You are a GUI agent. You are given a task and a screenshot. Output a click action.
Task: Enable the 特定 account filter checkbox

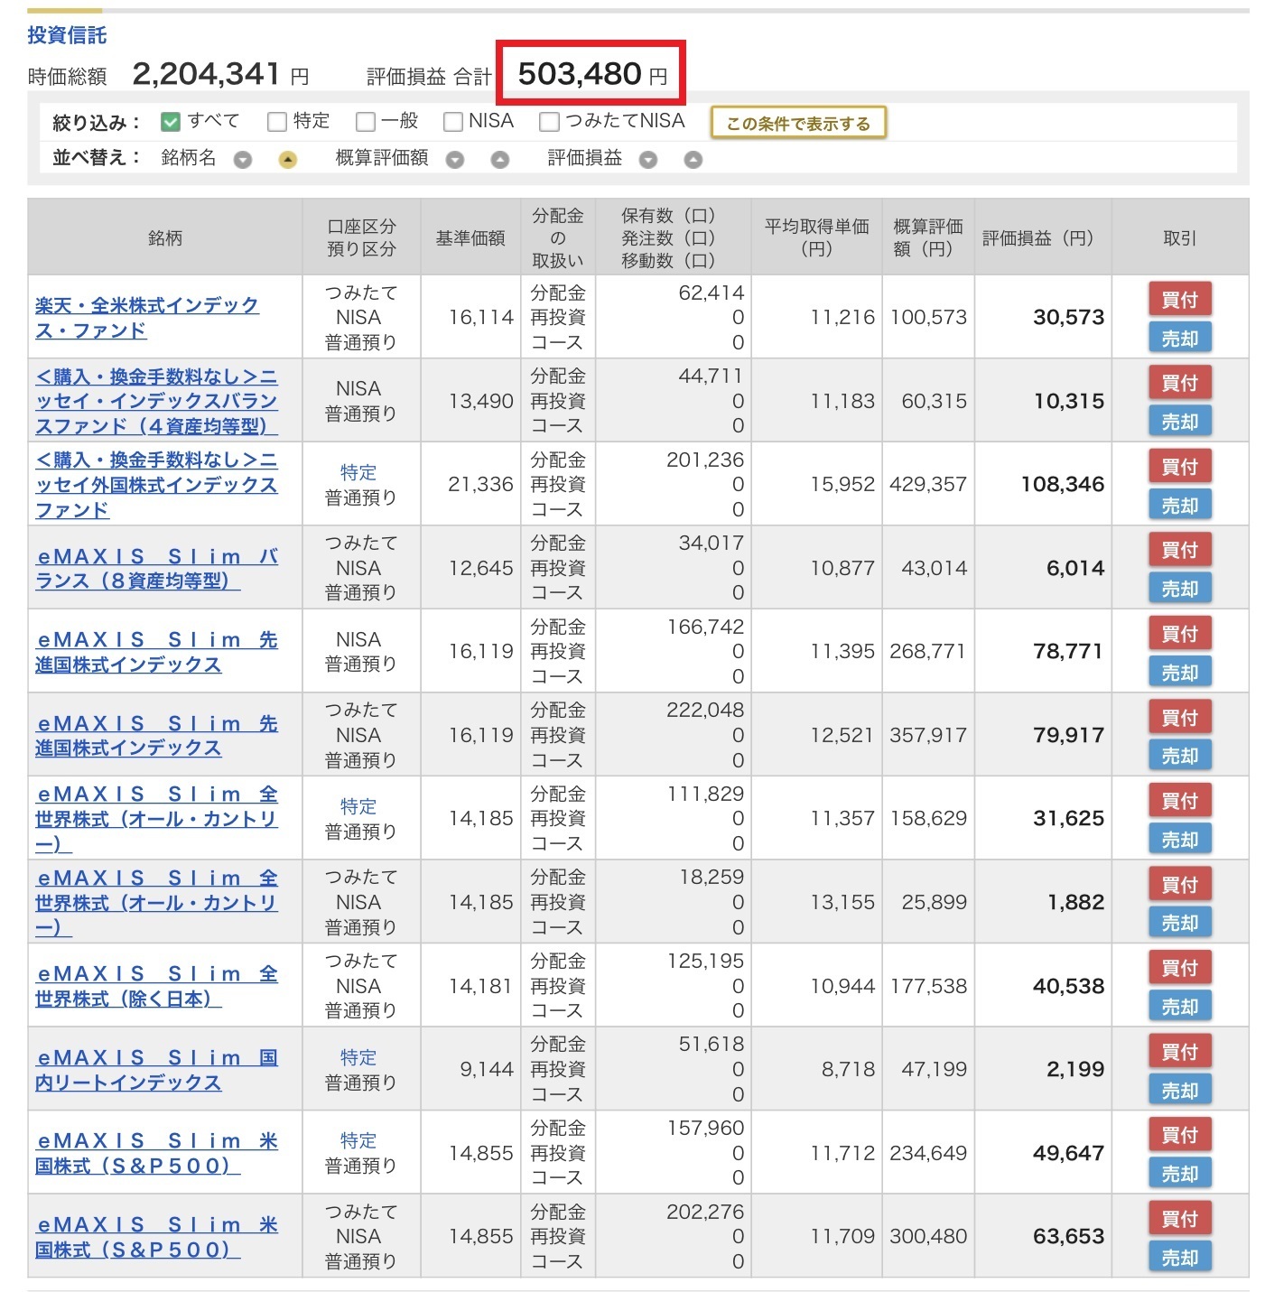pos(277,122)
